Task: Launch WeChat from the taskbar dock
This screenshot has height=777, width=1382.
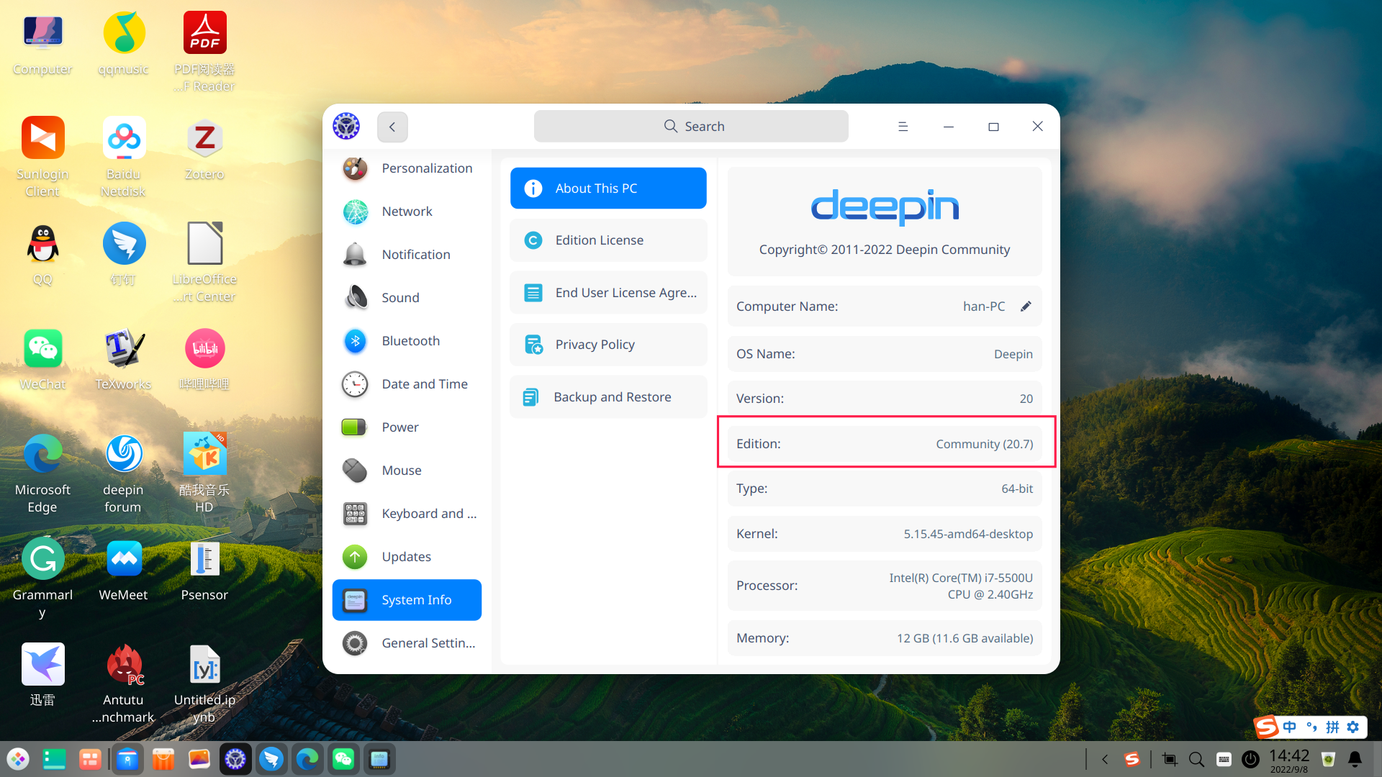Action: click(x=343, y=758)
